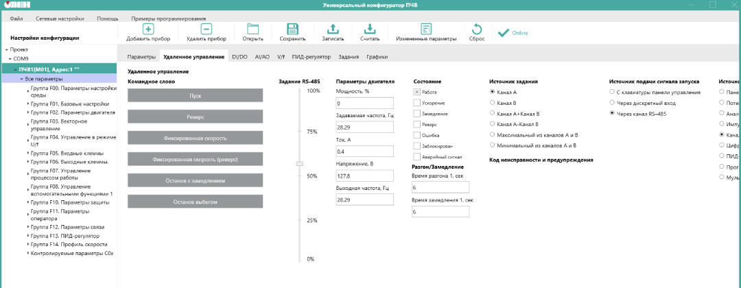Click the Записать upload icon

click(333, 29)
